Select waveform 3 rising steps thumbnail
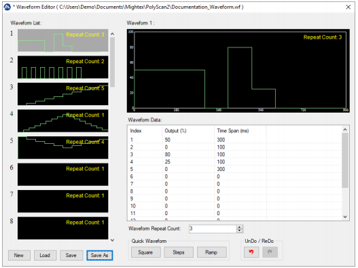 coord(62,94)
